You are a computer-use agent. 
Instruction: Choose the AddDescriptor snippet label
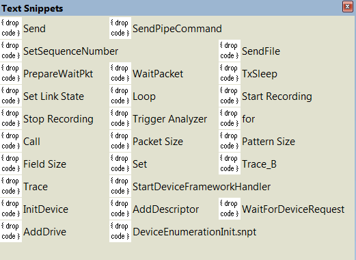166,209
